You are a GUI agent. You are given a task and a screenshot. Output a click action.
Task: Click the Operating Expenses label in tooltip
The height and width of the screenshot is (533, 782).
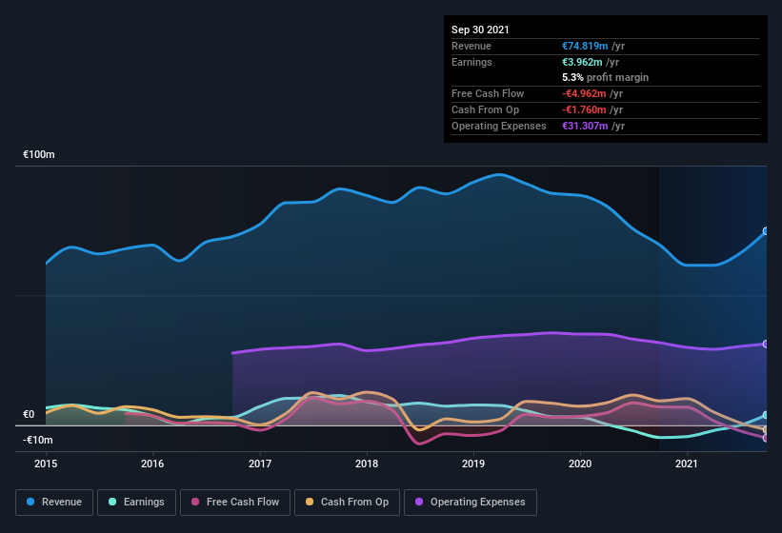tap(499, 126)
